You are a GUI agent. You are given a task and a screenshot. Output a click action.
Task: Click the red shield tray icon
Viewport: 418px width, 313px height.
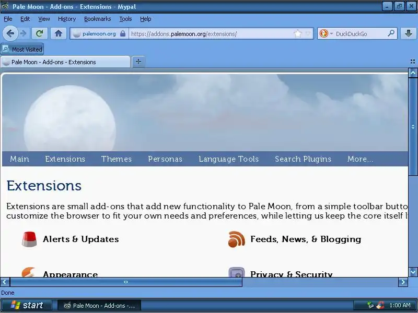click(x=380, y=305)
